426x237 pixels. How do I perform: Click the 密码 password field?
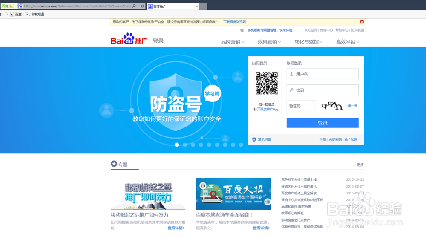[322, 90]
